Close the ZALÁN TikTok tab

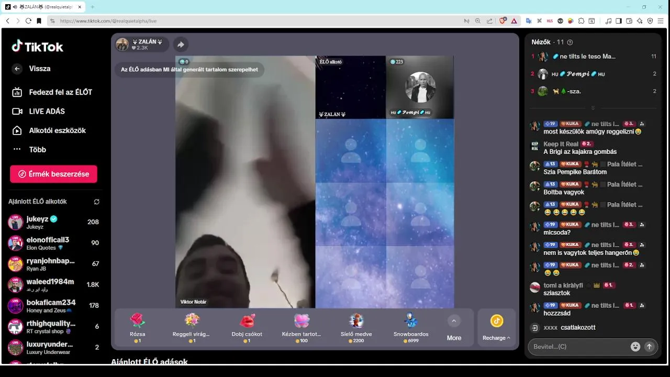coord(81,7)
